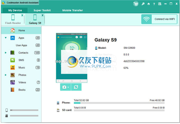This screenshot has width=180, height=124.
Task: Click Free:48.92 GB storage text
Action: (157, 100)
